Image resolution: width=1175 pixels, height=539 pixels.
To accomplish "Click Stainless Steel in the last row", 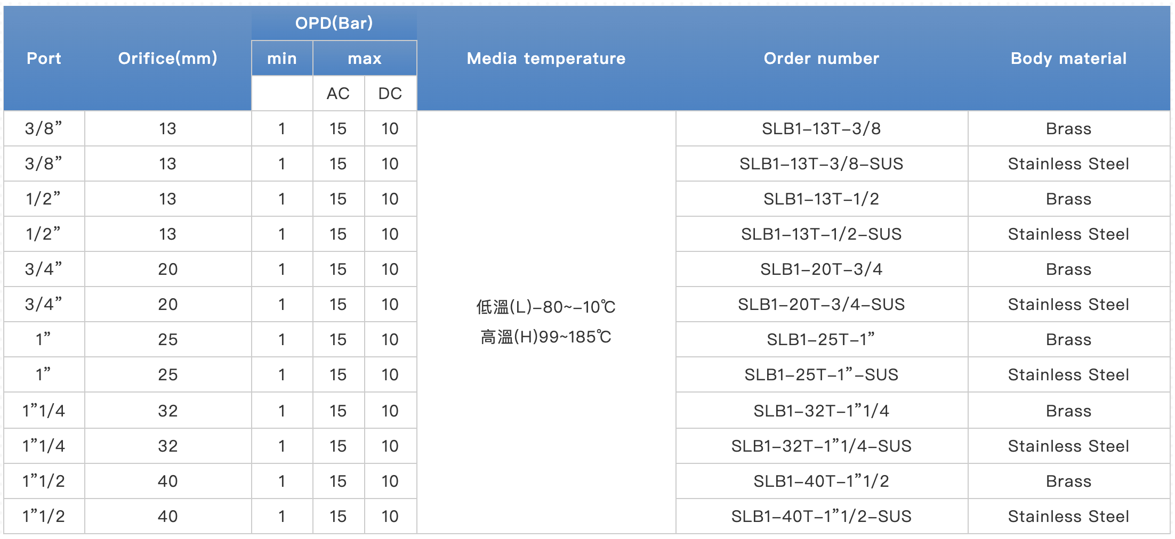I will tap(1069, 517).
